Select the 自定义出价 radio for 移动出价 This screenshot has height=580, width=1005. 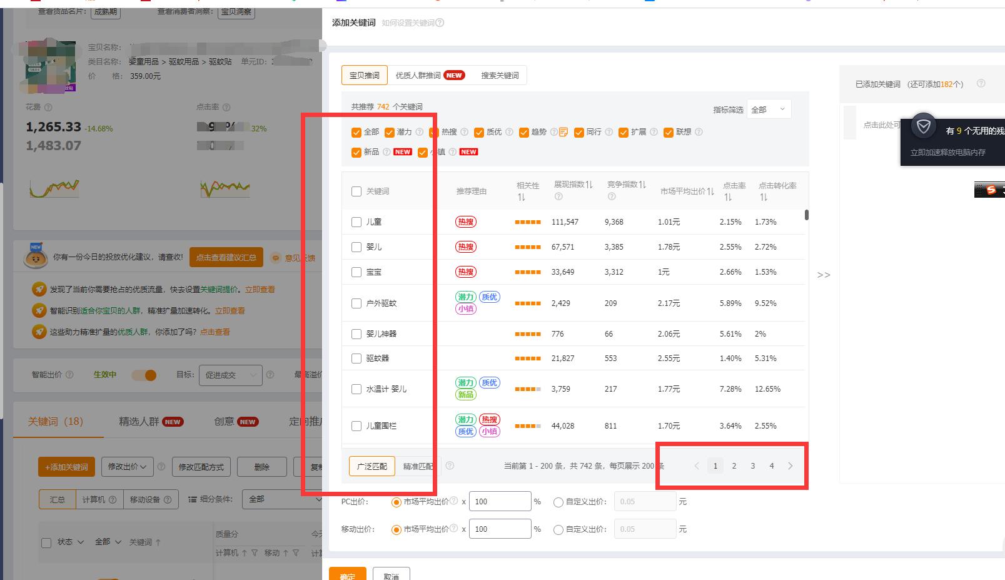pyautogui.click(x=558, y=529)
